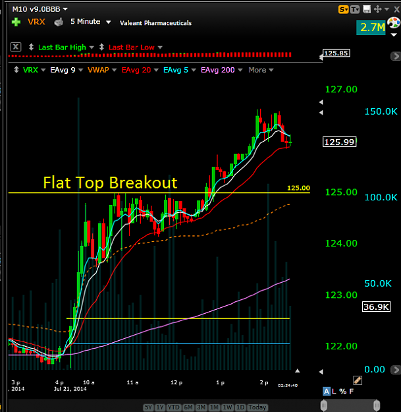401x412 pixels.
Task: Open the orange S style dropdown icon
Action: pyautogui.click(x=343, y=10)
